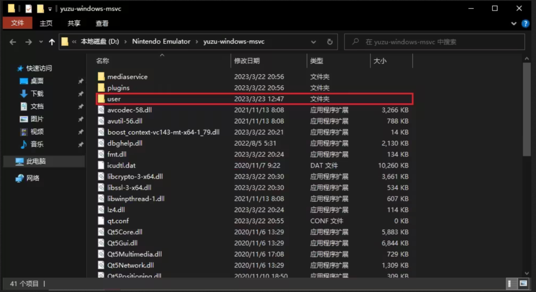Select 网络 in the sidebar

coord(30,177)
